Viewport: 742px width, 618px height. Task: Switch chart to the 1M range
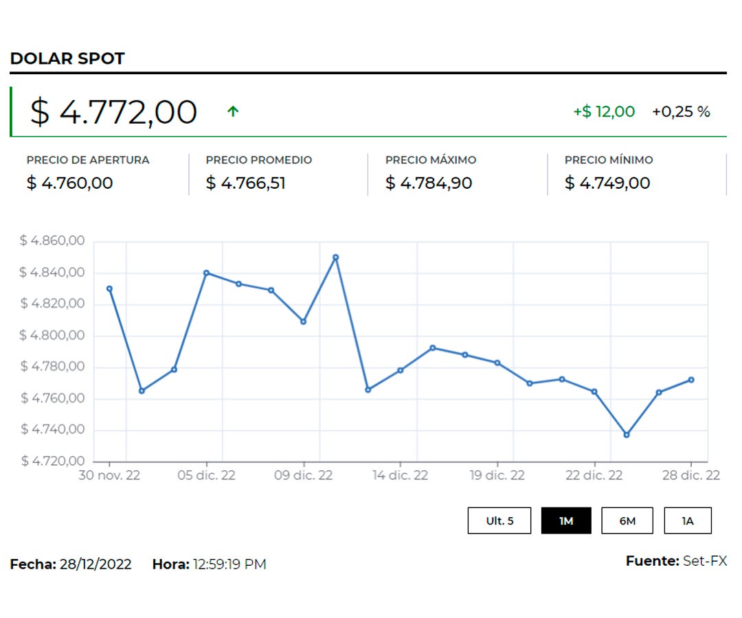(x=566, y=520)
